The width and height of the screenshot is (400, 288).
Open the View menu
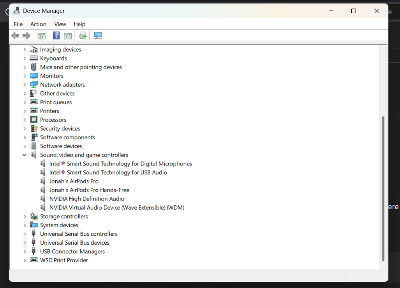tap(60, 24)
